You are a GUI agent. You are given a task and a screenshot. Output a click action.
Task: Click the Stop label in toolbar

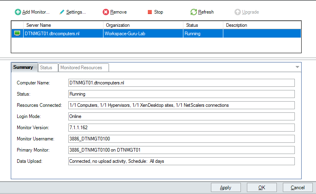tap(159, 12)
